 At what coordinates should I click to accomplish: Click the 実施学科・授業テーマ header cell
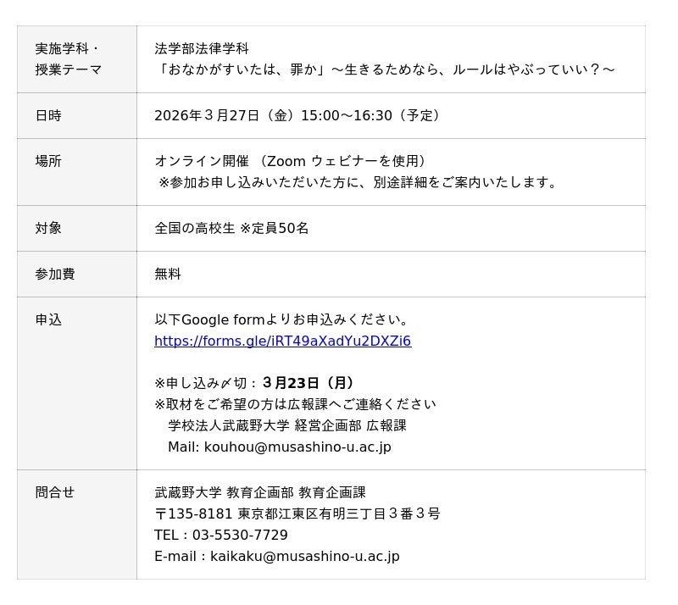[69, 59]
